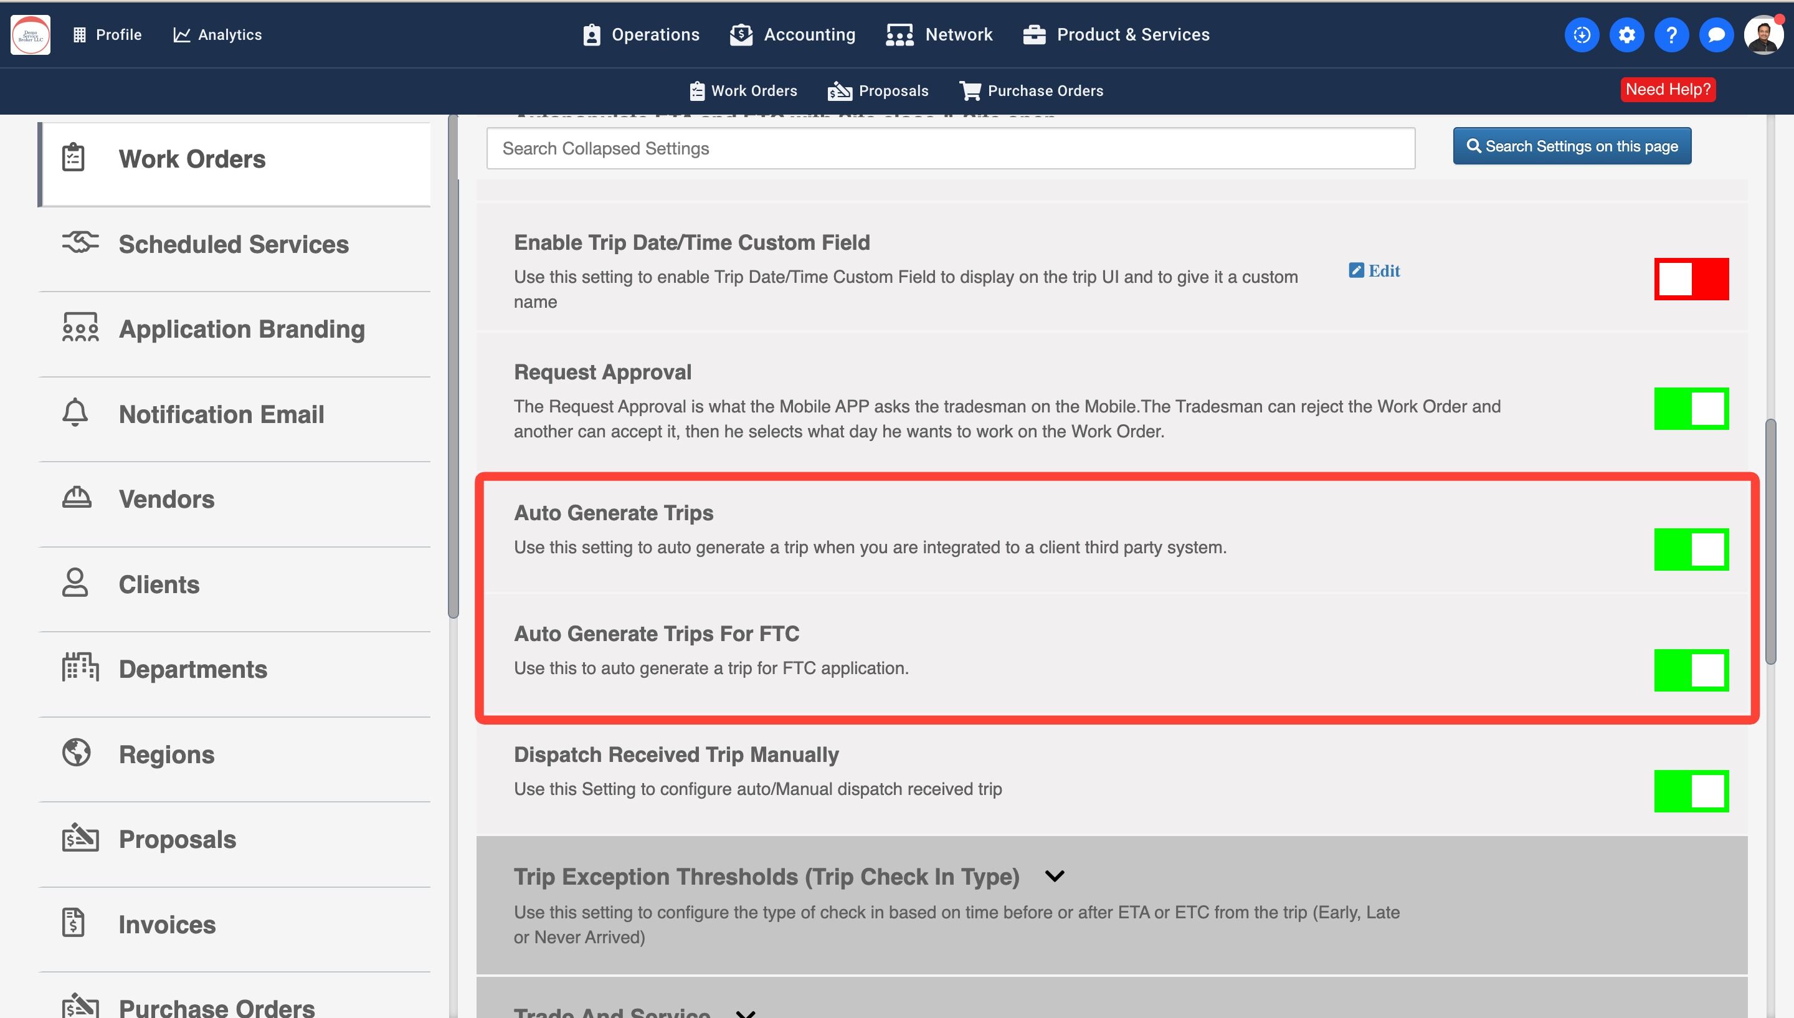Image resolution: width=1794 pixels, height=1018 pixels.
Task: Open the Product & Services menu
Action: click(1116, 35)
